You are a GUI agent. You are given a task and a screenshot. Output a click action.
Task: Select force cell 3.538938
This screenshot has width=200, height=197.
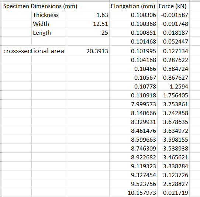[173, 148]
